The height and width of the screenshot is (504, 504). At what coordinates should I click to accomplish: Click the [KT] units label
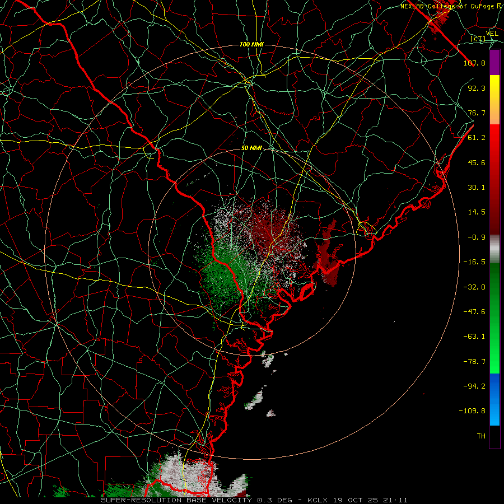pyautogui.click(x=478, y=39)
